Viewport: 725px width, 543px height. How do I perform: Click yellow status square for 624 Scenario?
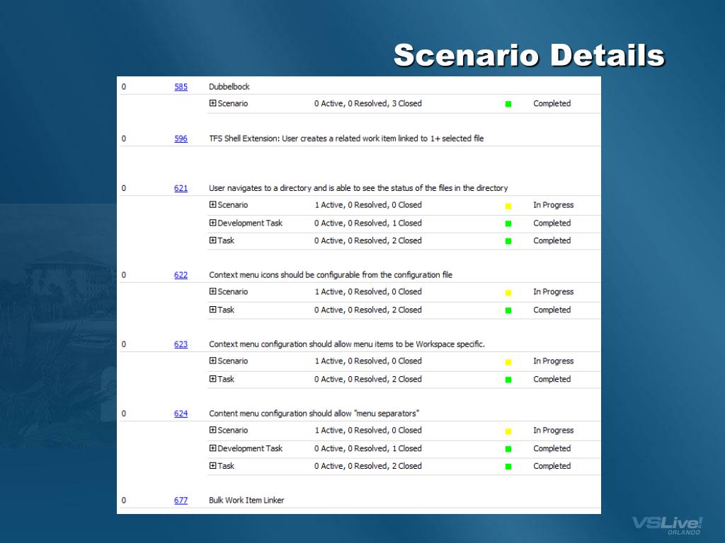tap(508, 431)
